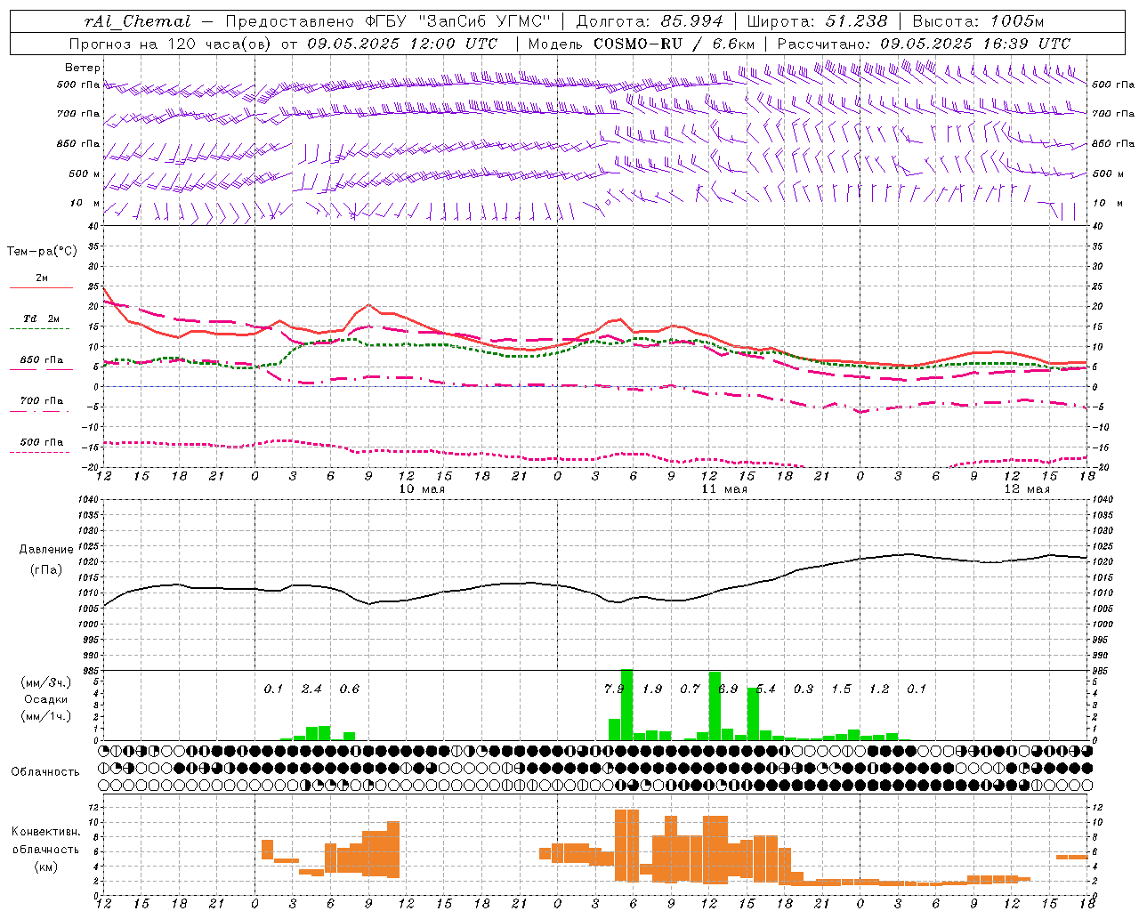Click the 3-hour precipitation value 6.9

pyautogui.click(x=728, y=689)
